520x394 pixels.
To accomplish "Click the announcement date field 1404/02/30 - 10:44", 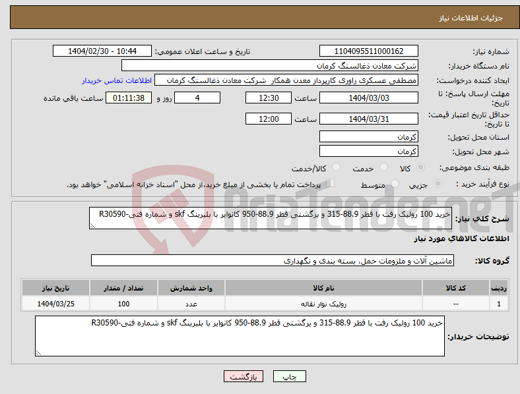I will [x=102, y=51].
